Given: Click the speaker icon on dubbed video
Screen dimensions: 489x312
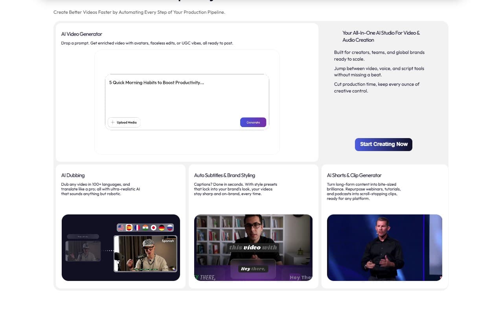Looking at the screenshot, I should [x=173, y=268].
